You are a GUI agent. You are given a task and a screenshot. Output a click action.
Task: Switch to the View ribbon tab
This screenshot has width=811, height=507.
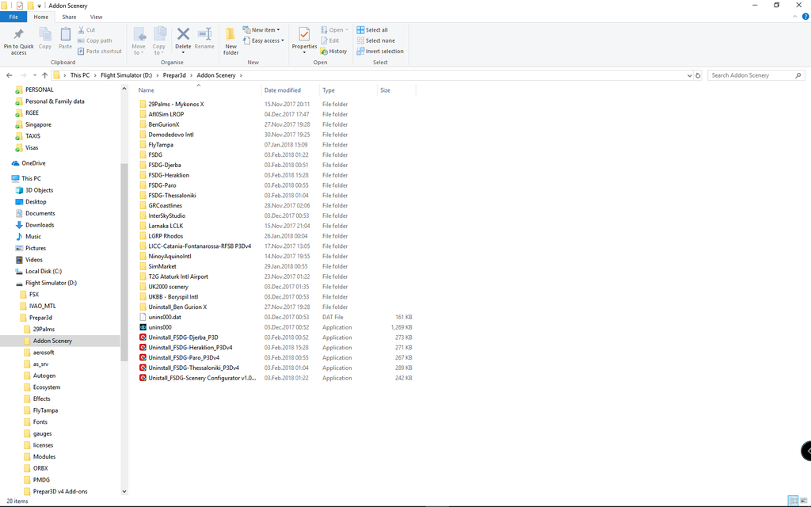pyautogui.click(x=96, y=17)
